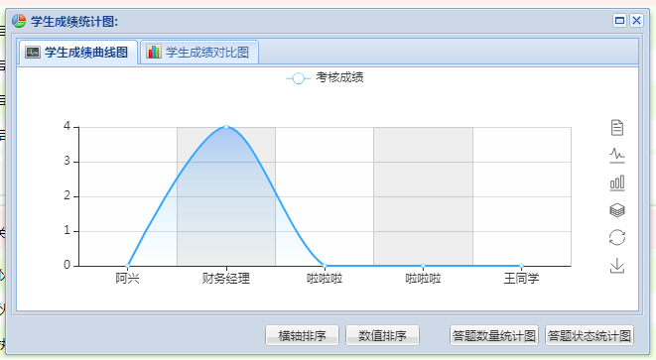Maximize the 学生成绩统计图 window
This screenshot has width=656, height=360.
(619, 21)
